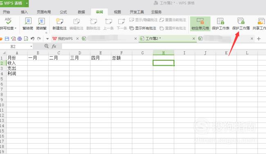266x154 pixels.
Task: Select column A header
Action: [17, 53]
